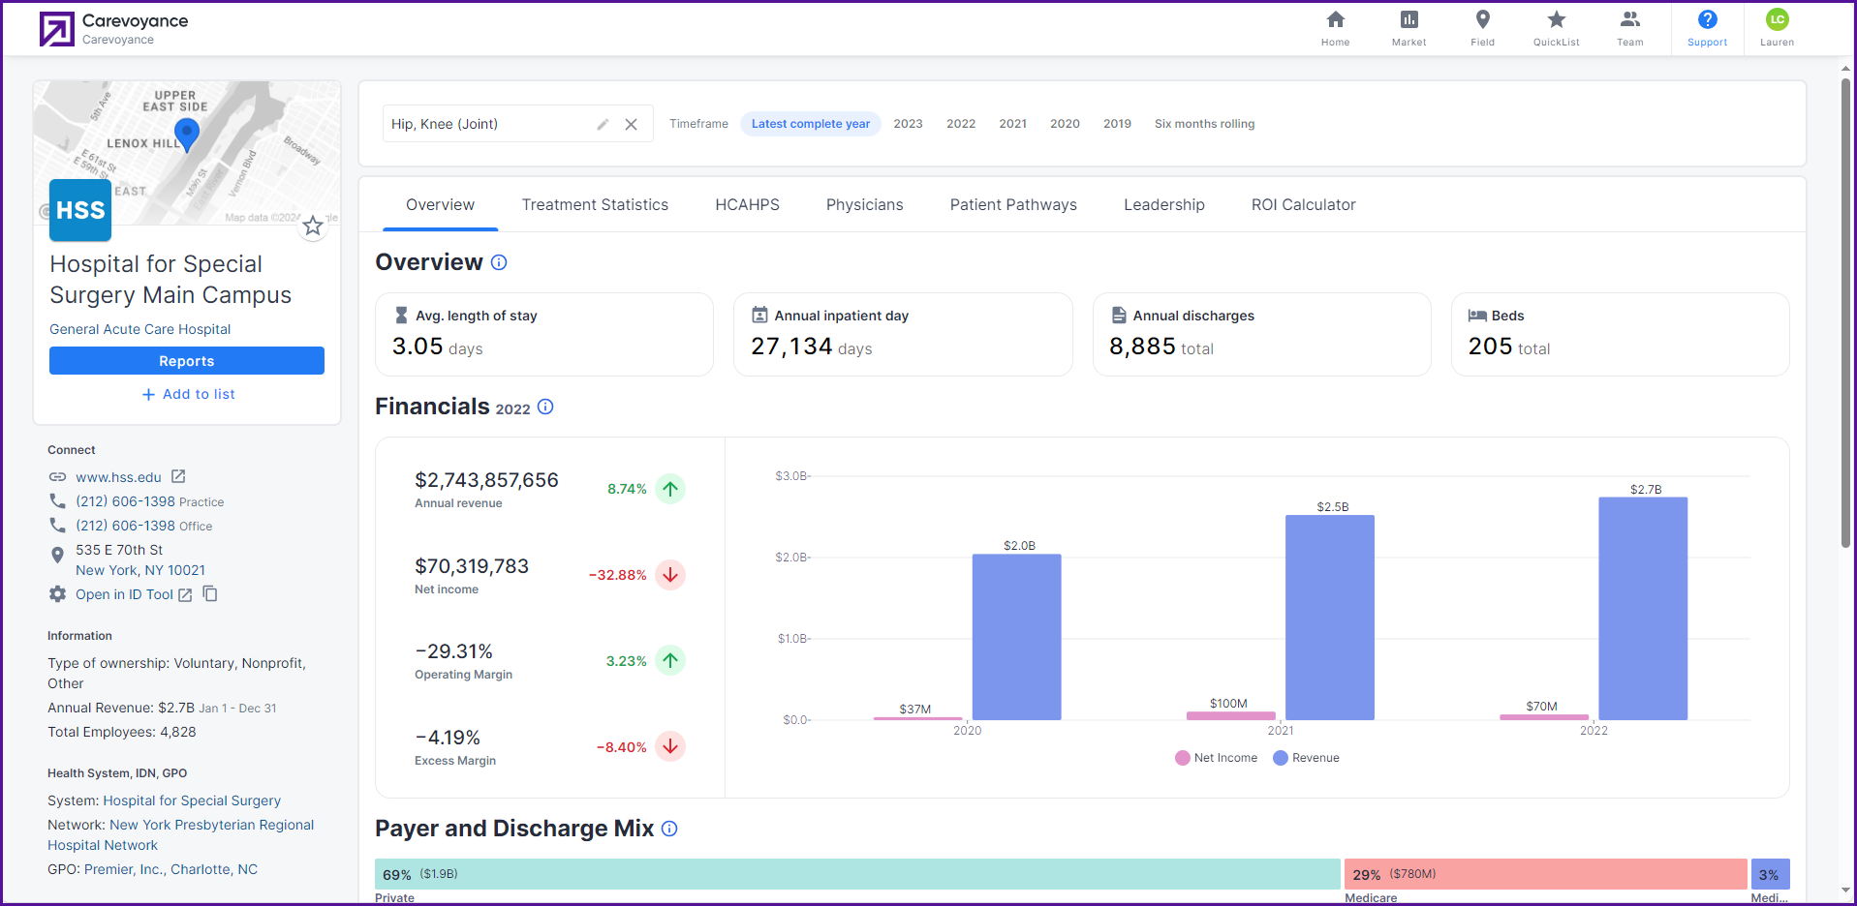Open the Physicians tab

click(864, 205)
